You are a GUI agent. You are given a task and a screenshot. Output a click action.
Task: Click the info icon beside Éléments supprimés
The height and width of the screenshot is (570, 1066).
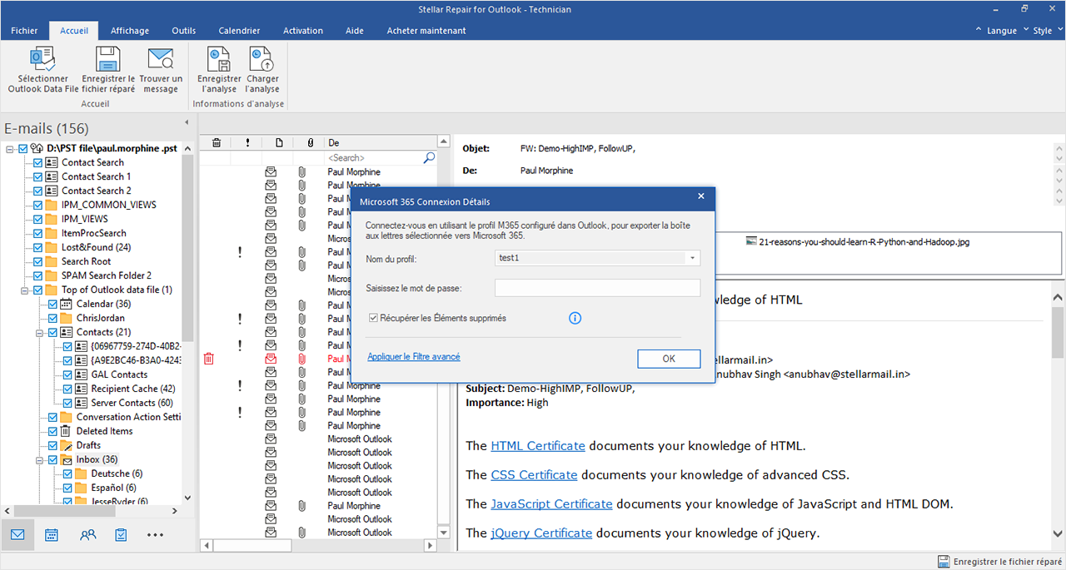point(575,318)
